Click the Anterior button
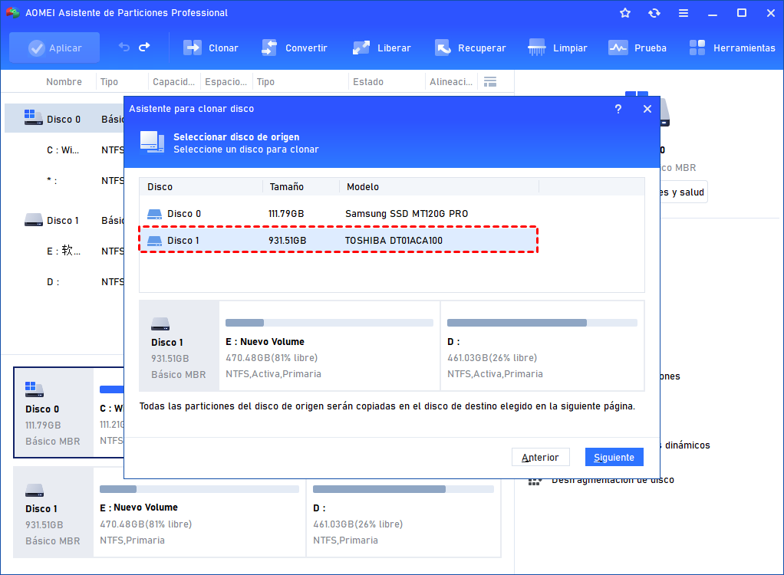This screenshot has height=575, width=784. click(x=540, y=457)
